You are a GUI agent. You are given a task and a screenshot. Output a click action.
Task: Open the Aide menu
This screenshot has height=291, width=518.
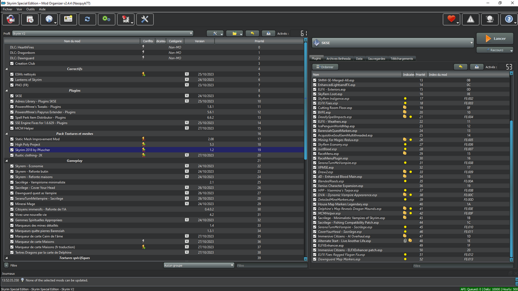point(42,9)
